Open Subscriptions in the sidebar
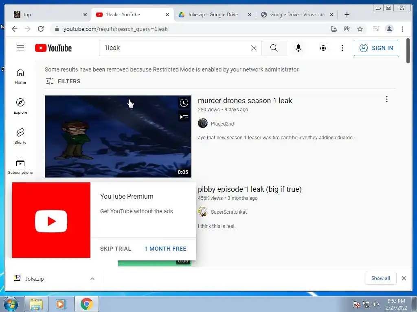The width and height of the screenshot is (417, 312). point(20,166)
